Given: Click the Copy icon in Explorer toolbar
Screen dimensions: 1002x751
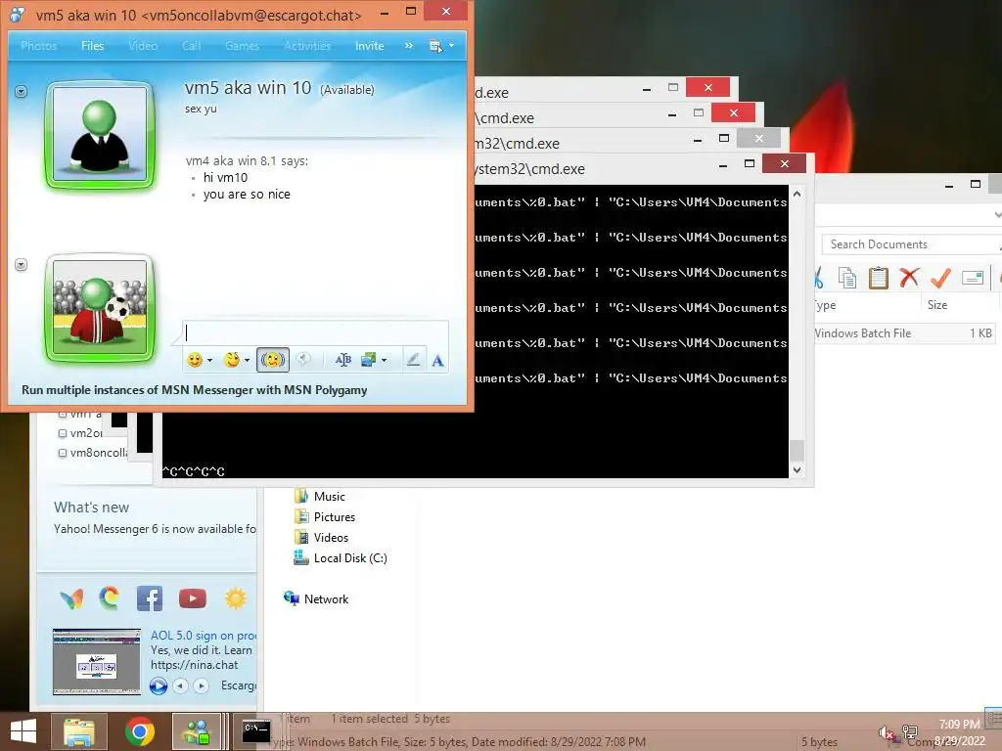Looking at the screenshot, I should pyautogui.click(x=847, y=278).
